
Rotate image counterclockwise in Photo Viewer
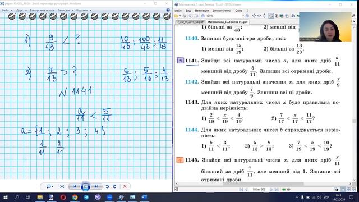pyautogui.click(x=107, y=186)
